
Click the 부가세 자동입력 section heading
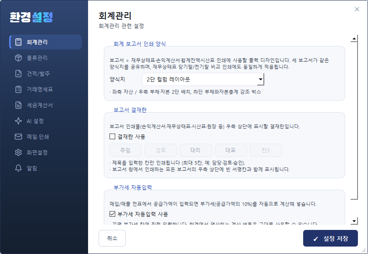click(133, 187)
